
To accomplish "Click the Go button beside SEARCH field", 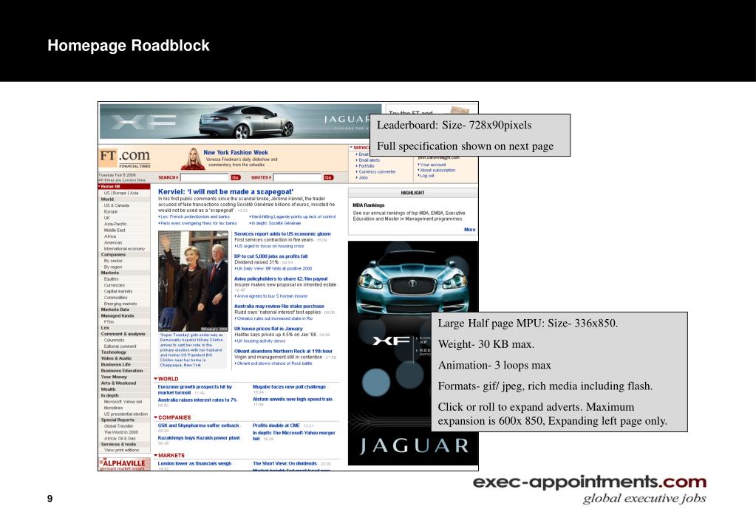I will pyautogui.click(x=235, y=177).
